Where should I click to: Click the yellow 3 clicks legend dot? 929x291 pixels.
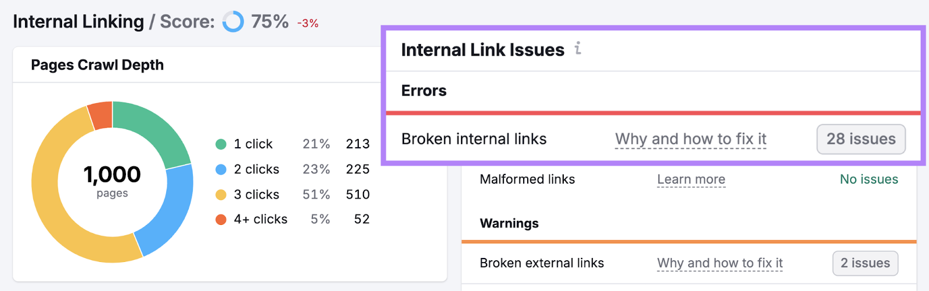tap(221, 195)
